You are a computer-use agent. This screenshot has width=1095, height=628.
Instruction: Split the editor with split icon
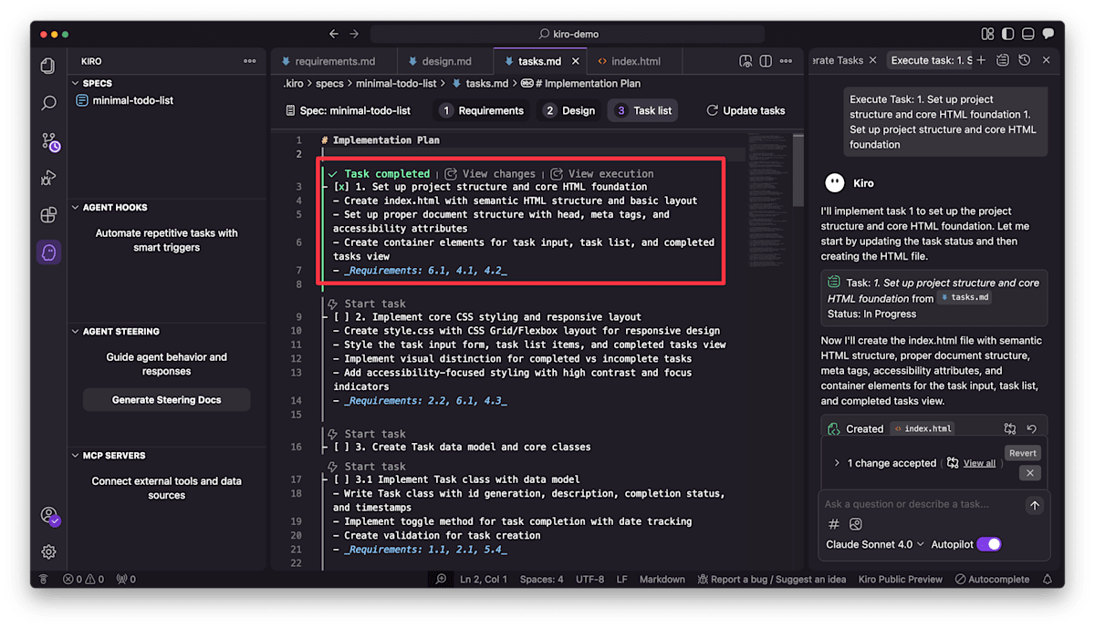pyautogui.click(x=766, y=61)
